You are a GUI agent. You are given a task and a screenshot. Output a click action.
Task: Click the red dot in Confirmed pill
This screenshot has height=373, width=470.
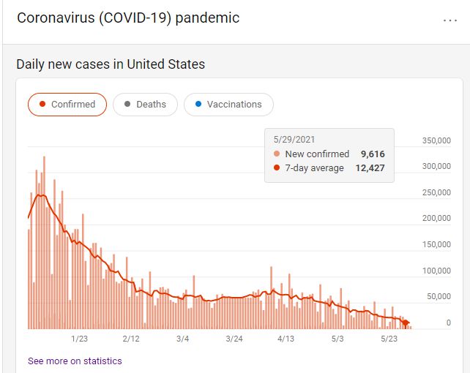pyautogui.click(x=42, y=104)
